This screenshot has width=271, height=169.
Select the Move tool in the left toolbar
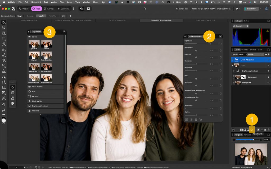(4, 22)
